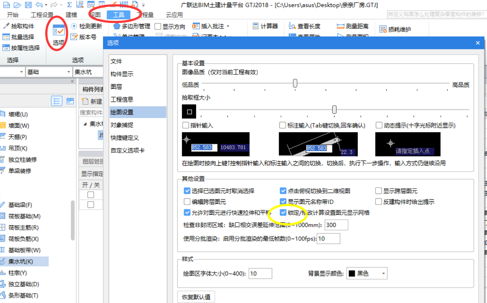Toggle the 显示方向 checkbox in the ribbon

(x=158, y=27)
